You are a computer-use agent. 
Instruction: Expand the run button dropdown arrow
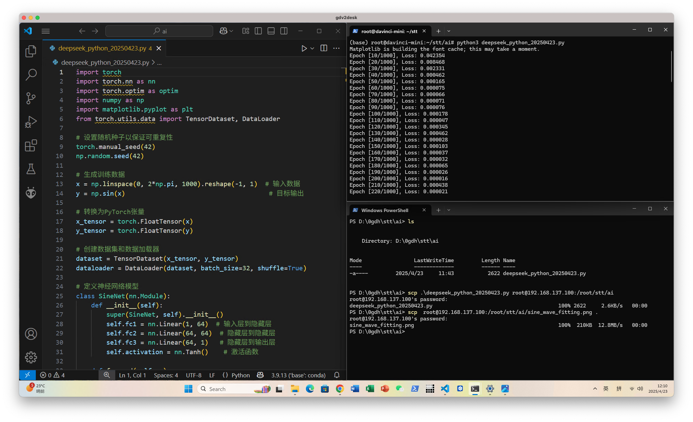(x=312, y=48)
